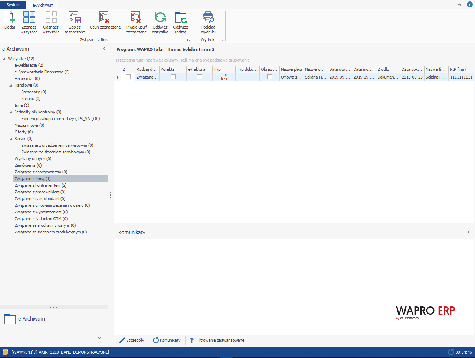The height and width of the screenshot is (358, 475).
Task: Collapse the Handlowe tree node
Action: click(x=10, y=86)
